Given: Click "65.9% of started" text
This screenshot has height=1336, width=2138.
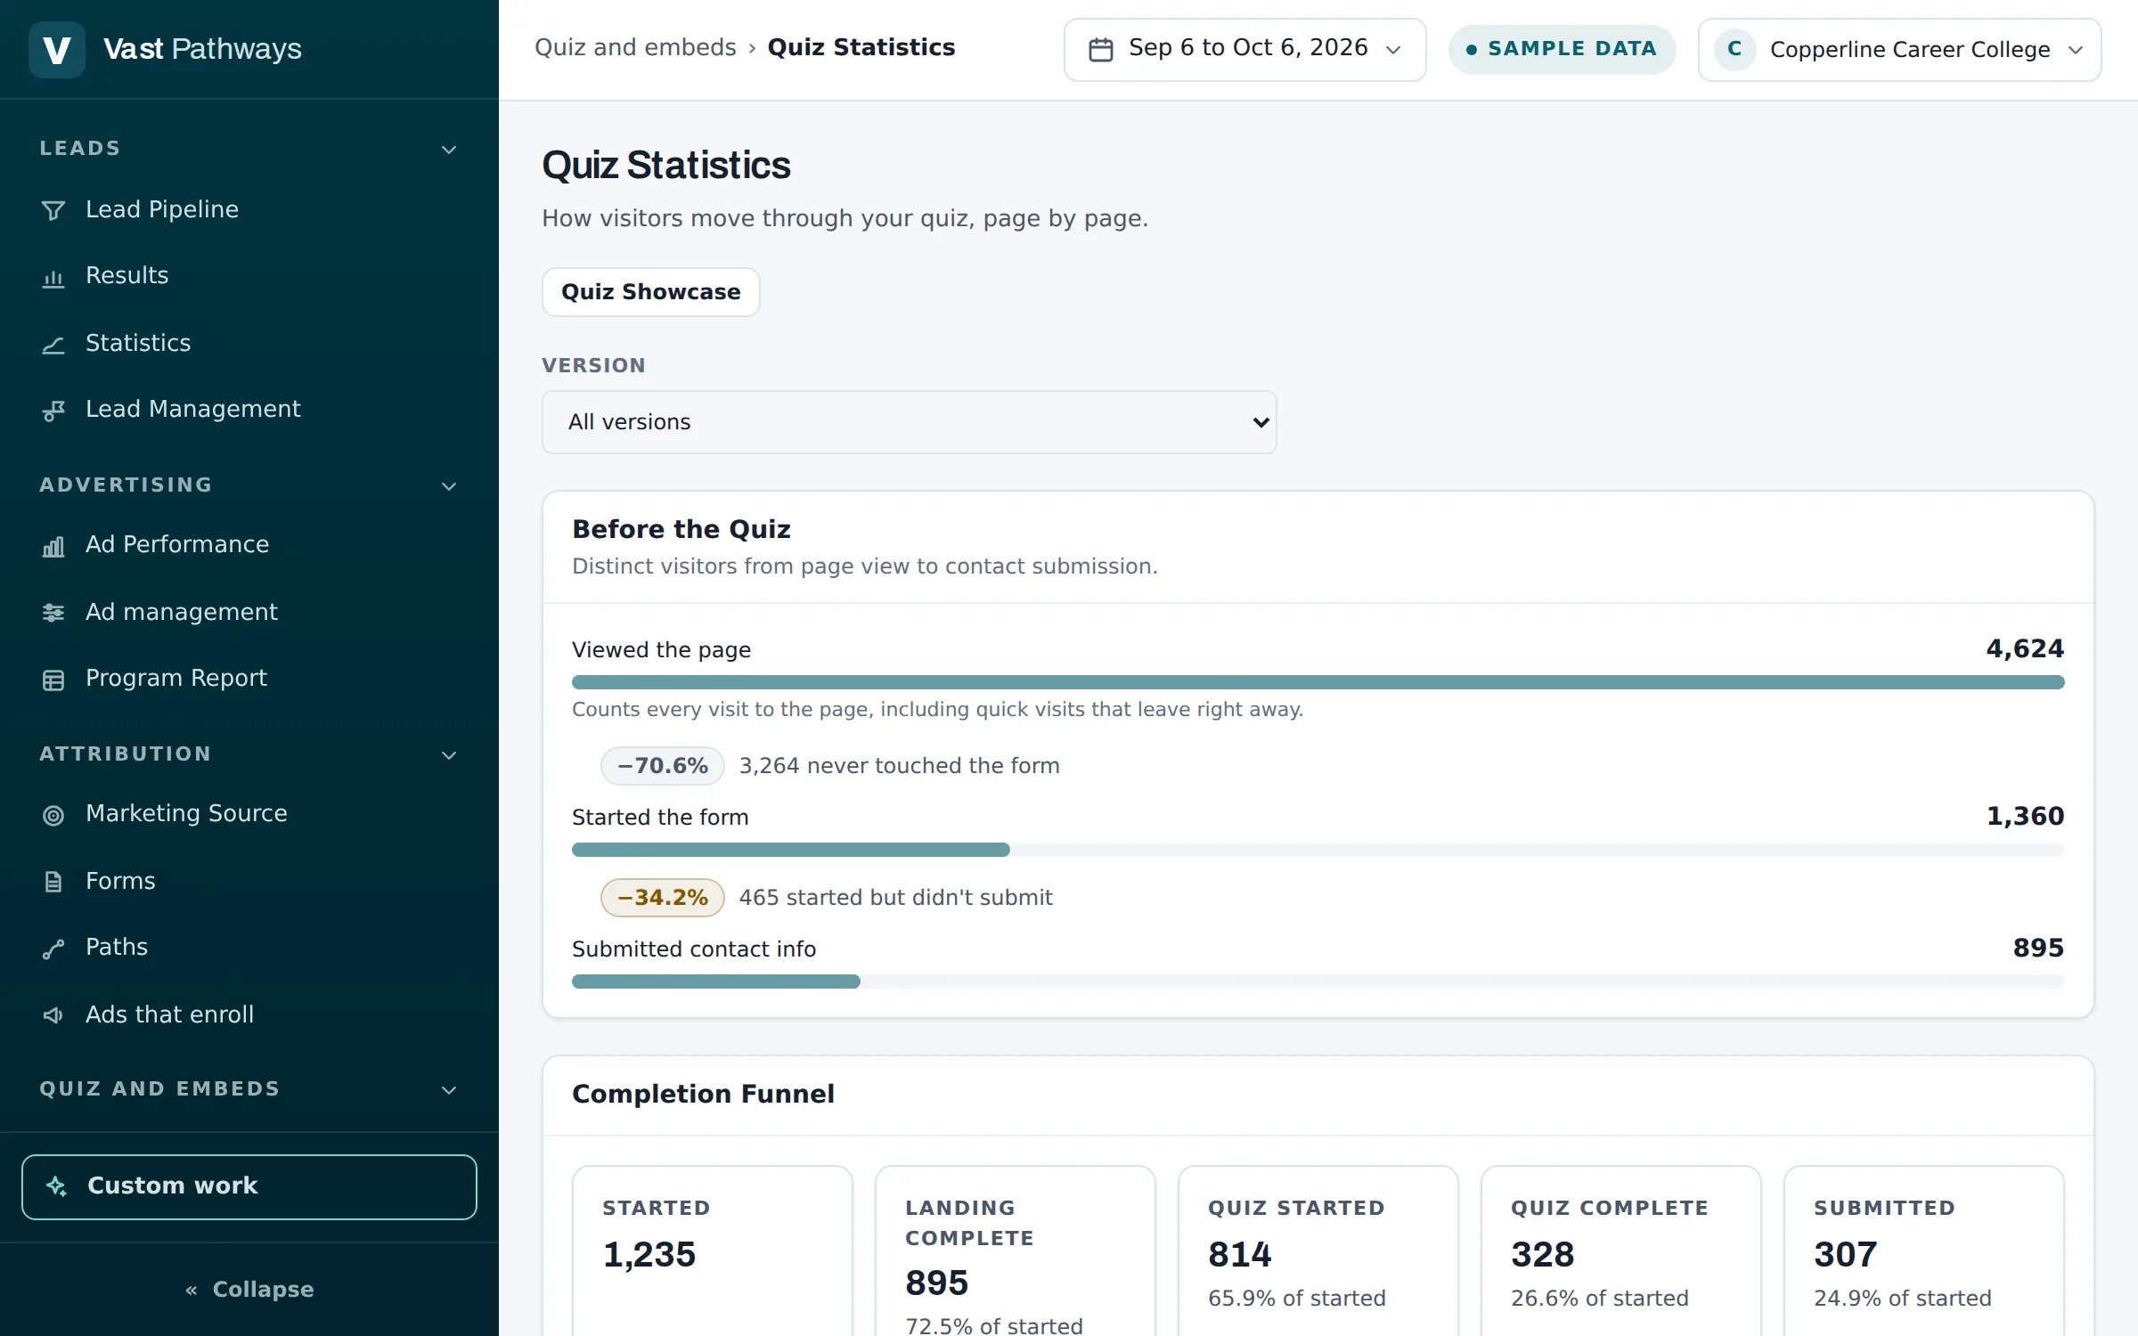Looking at the screenshot, I should click(x=1297, y=1299).
